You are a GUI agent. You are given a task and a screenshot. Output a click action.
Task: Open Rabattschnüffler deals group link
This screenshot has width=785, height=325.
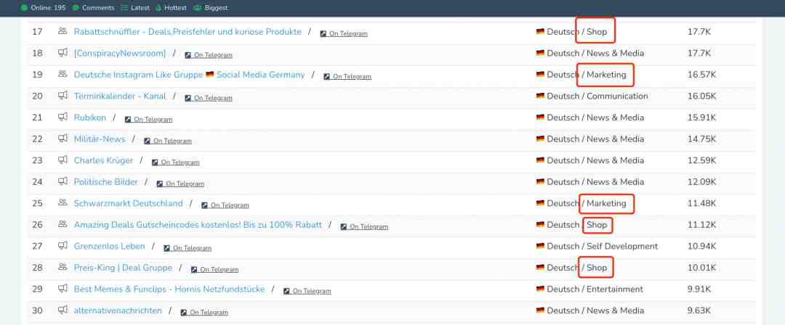188,32
